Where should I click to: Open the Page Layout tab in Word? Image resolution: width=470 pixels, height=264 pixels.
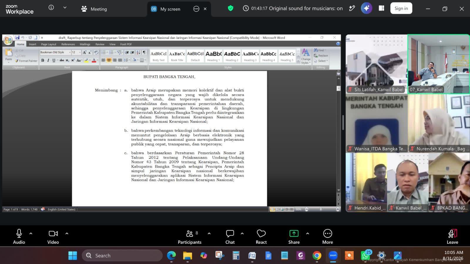[x=48, y=44]
